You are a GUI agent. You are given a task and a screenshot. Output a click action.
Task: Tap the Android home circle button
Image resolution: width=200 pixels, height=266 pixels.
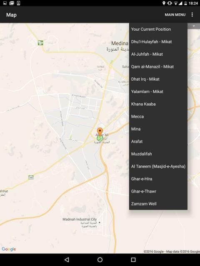(100, 259)
